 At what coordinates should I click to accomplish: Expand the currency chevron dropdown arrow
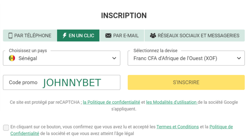239,58
